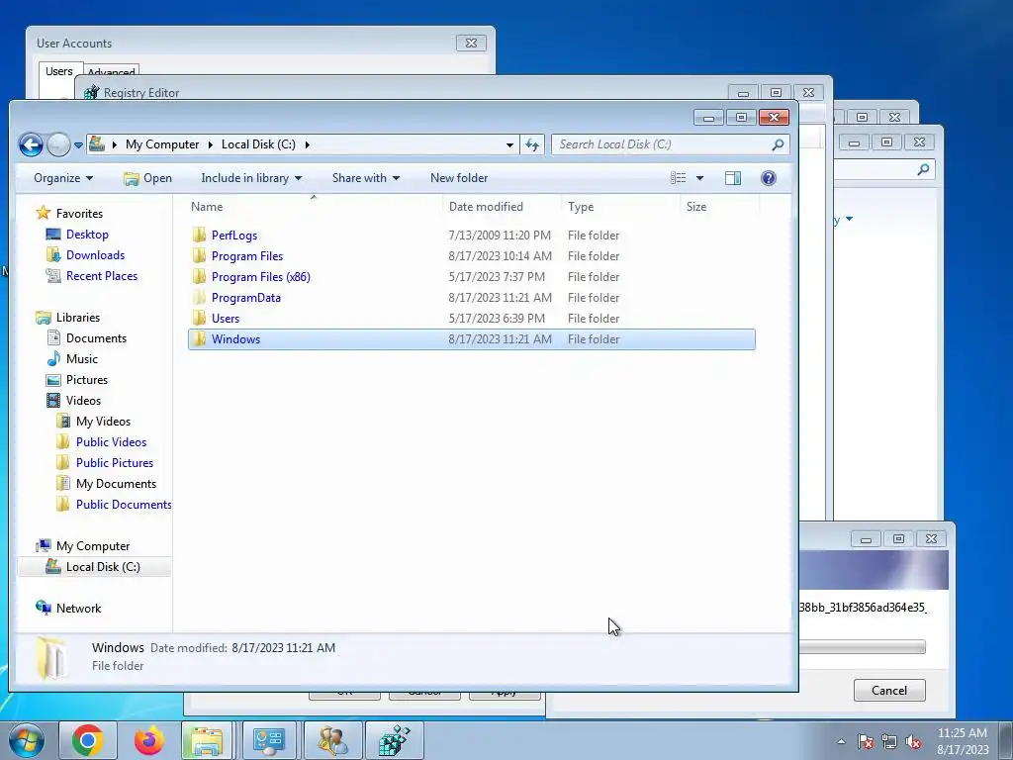Click the progress bar in the dialog
The height and width of the screenshot is (760, 1013).
click(862, 647)
